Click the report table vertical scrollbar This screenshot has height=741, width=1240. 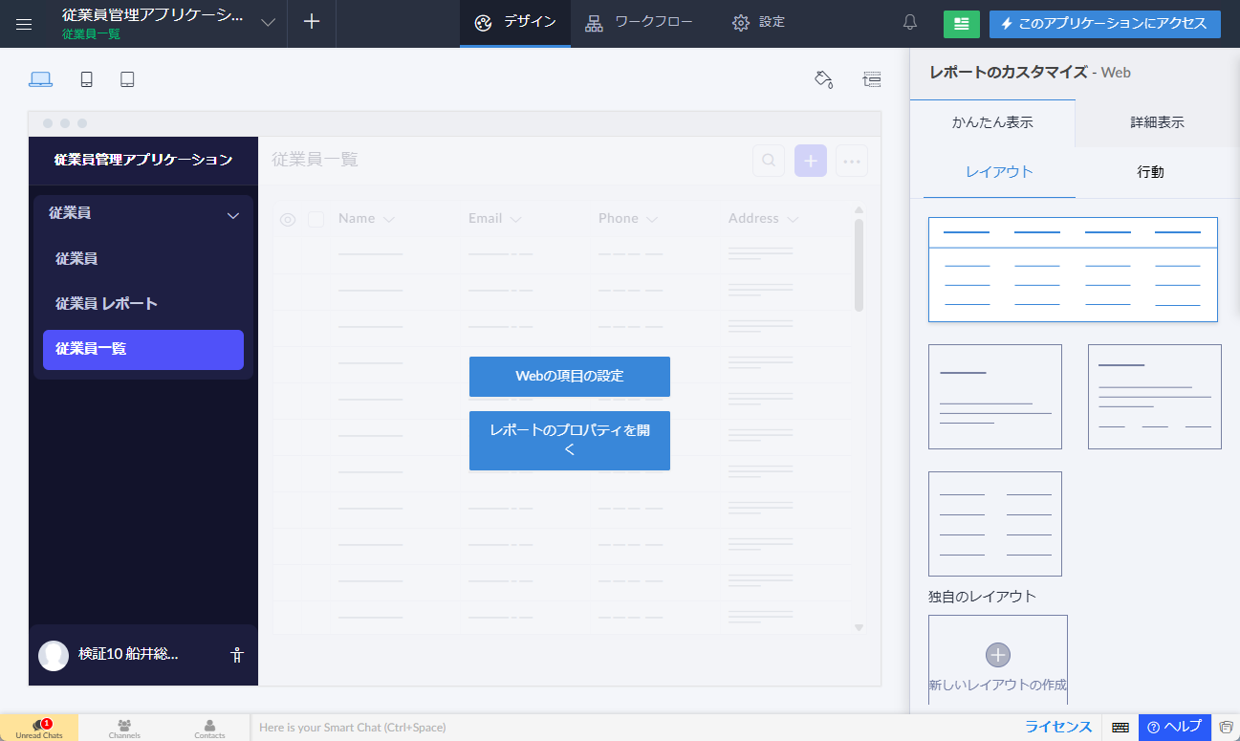[x=859, y=265]
